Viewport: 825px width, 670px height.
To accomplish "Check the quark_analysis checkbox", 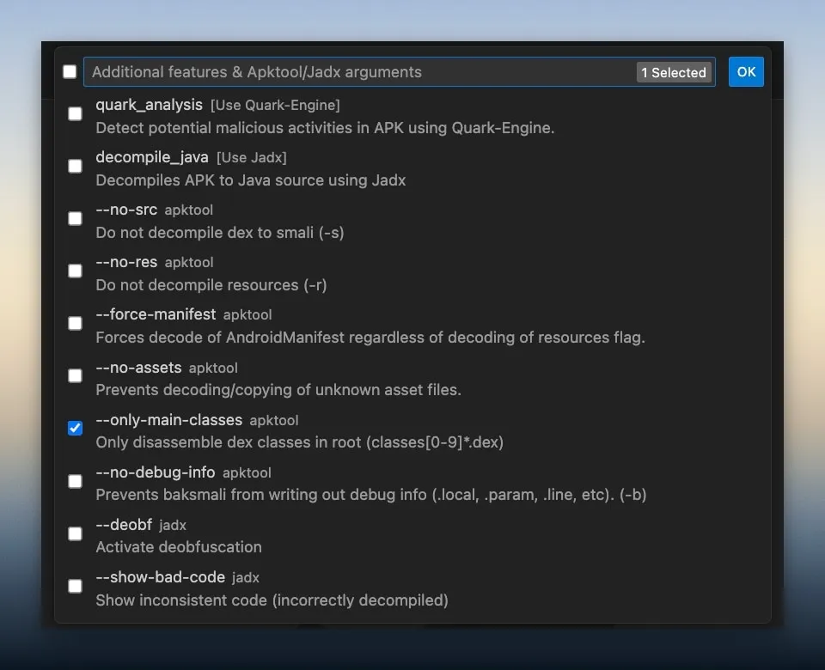I will [76, 113].
